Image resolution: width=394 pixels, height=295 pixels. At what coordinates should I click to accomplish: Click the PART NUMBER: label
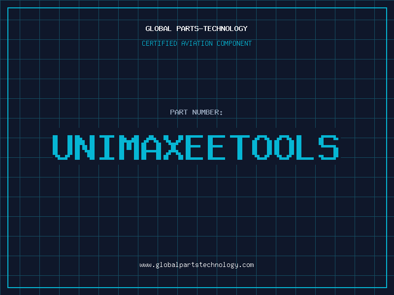point(197,112)
